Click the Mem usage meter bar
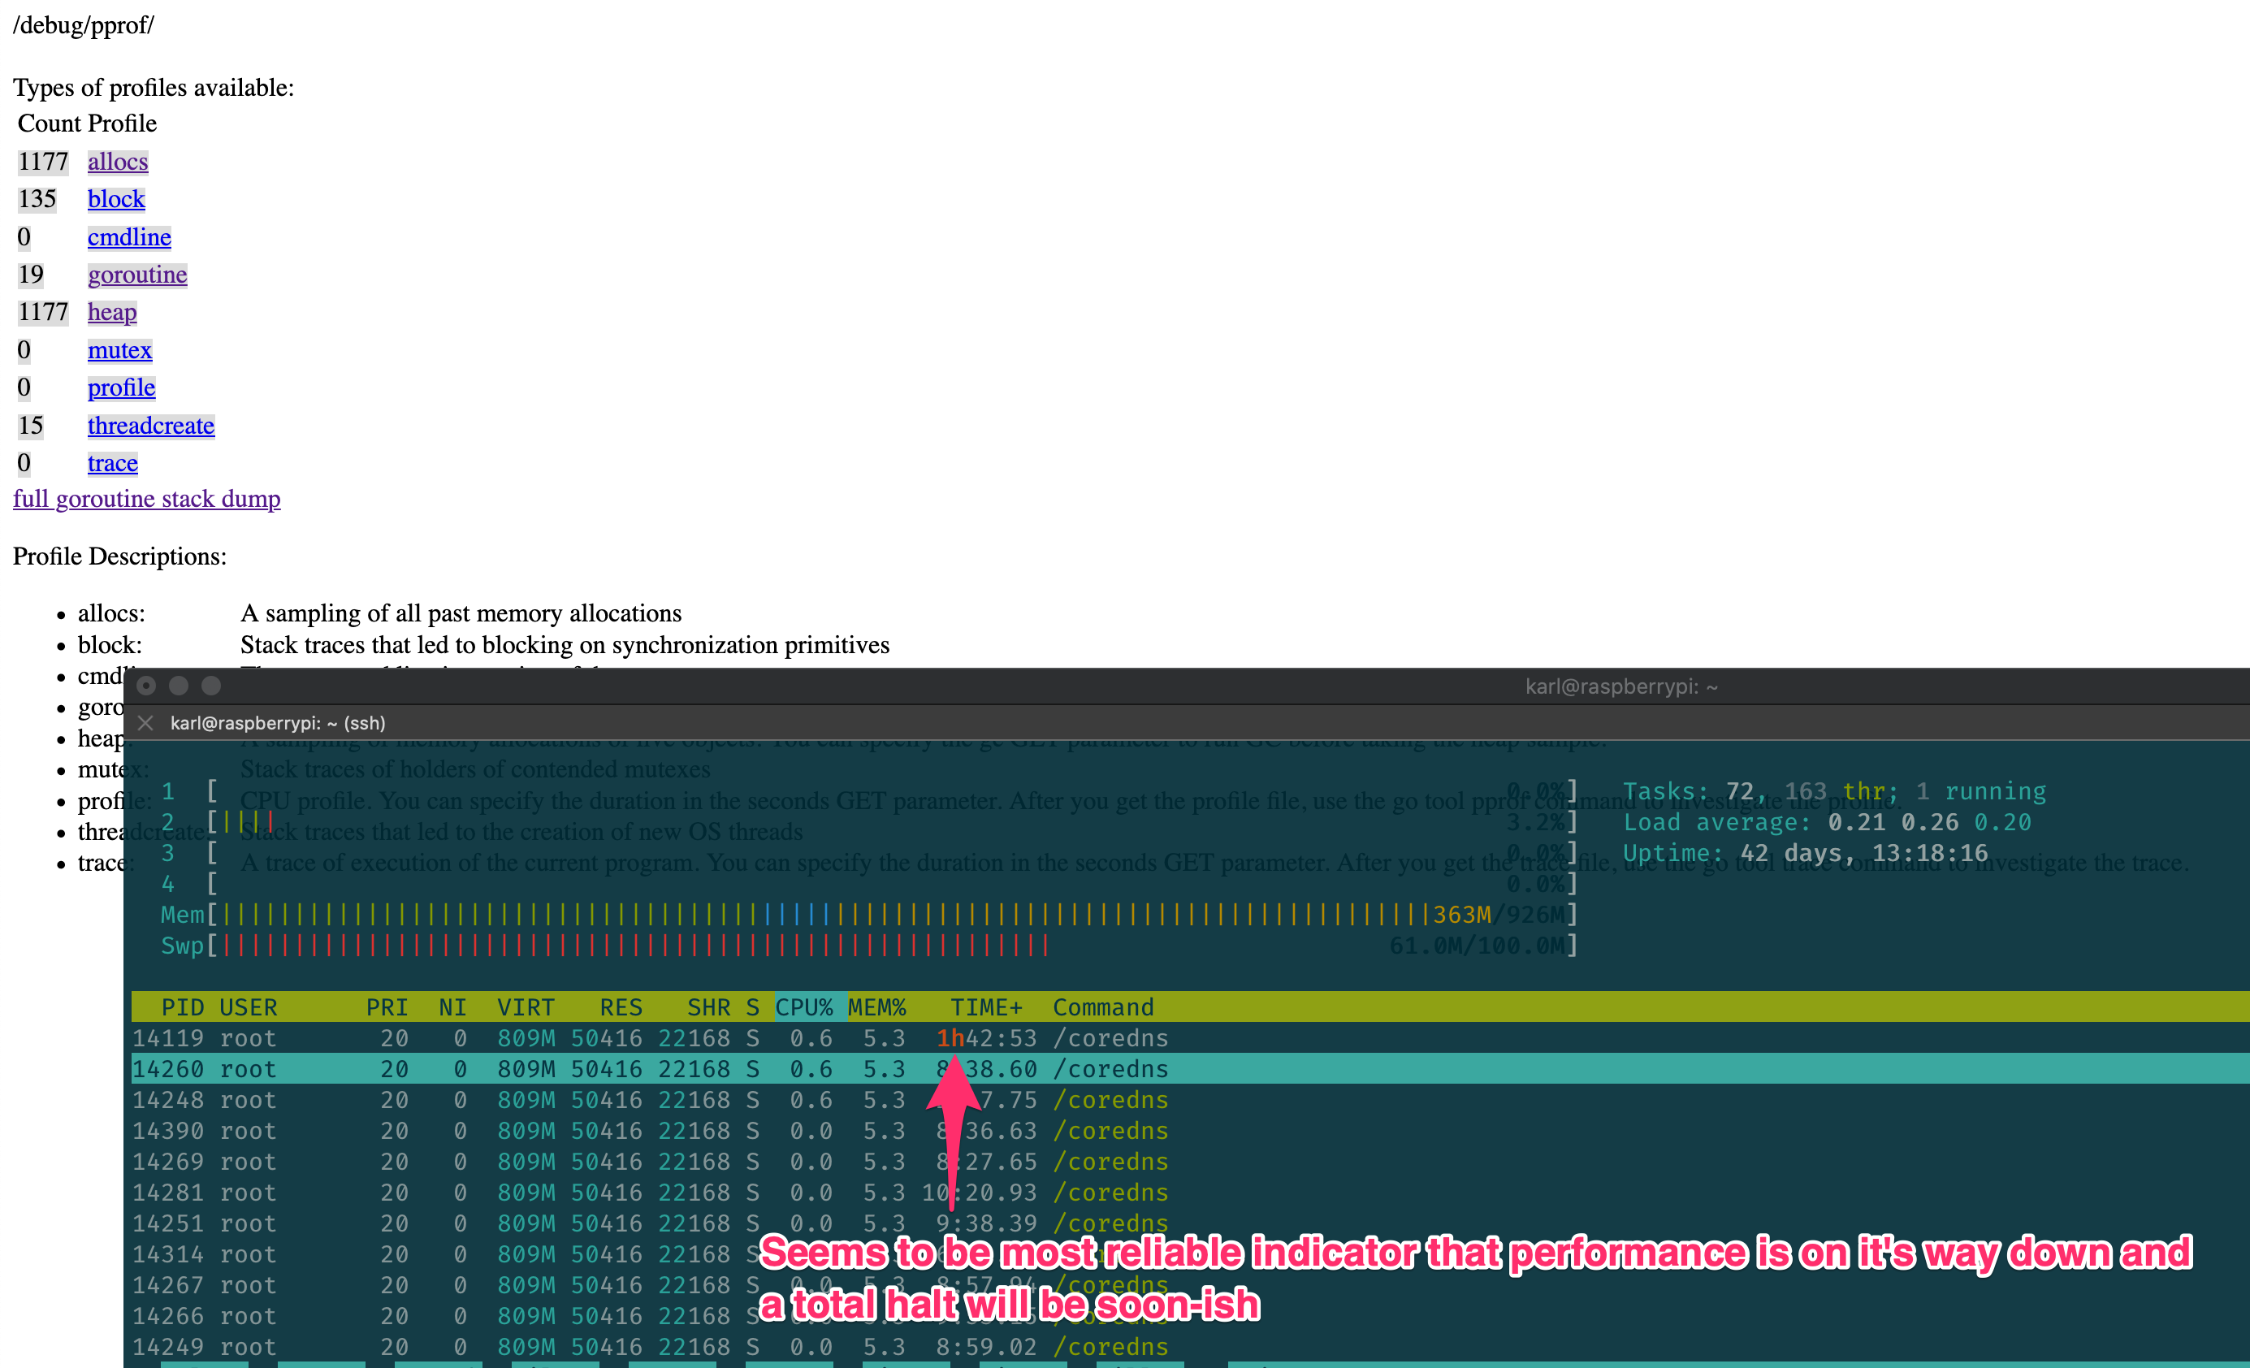The width and height of the screenshot is (2250, 1368). (x=822, y=914)
